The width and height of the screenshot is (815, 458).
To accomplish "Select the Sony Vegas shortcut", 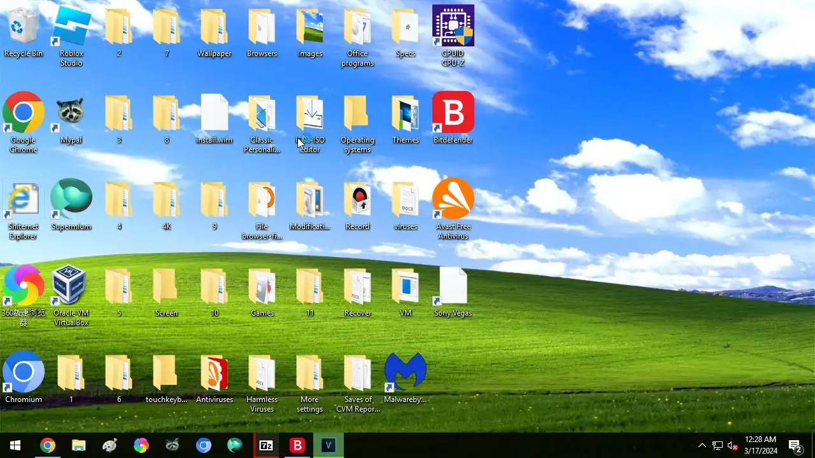I will pyautogui.click(x=453, y=291).
